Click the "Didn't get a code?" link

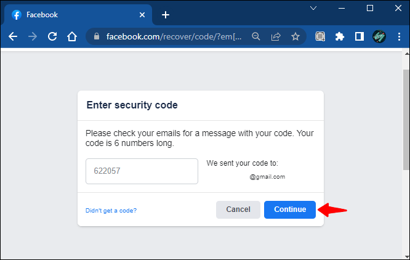111,211
